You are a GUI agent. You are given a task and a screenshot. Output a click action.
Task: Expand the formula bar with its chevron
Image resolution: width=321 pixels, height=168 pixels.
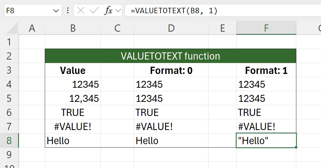tap(118, 11)
